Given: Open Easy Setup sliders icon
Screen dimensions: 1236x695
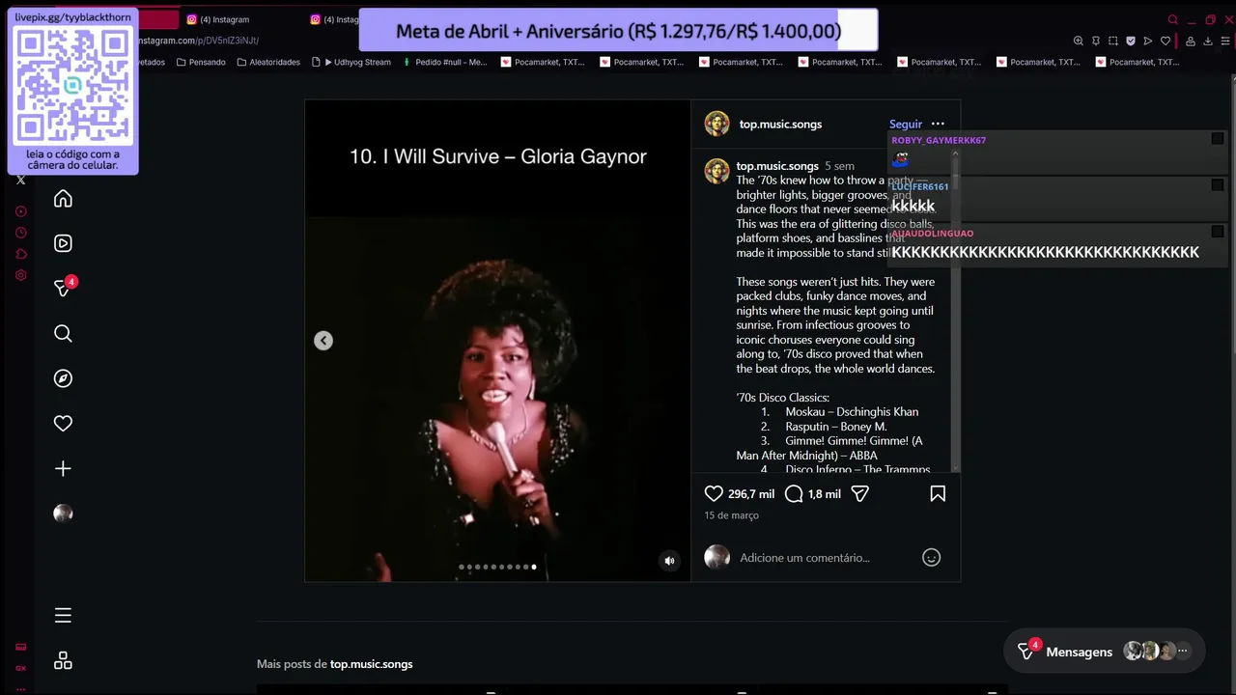Looking at the screenshot, I should [1226, 41].
